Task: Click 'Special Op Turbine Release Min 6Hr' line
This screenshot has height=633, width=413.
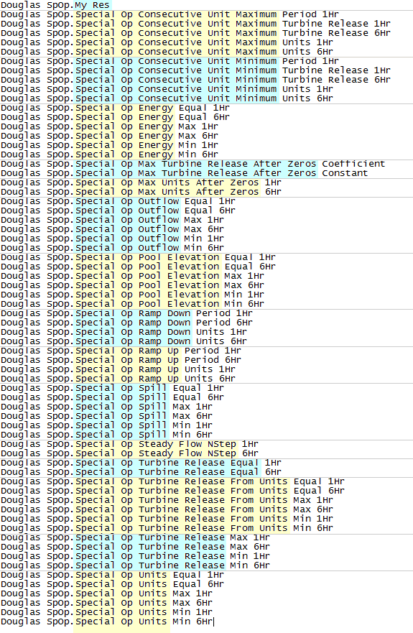Action: [x=135, y=565]
